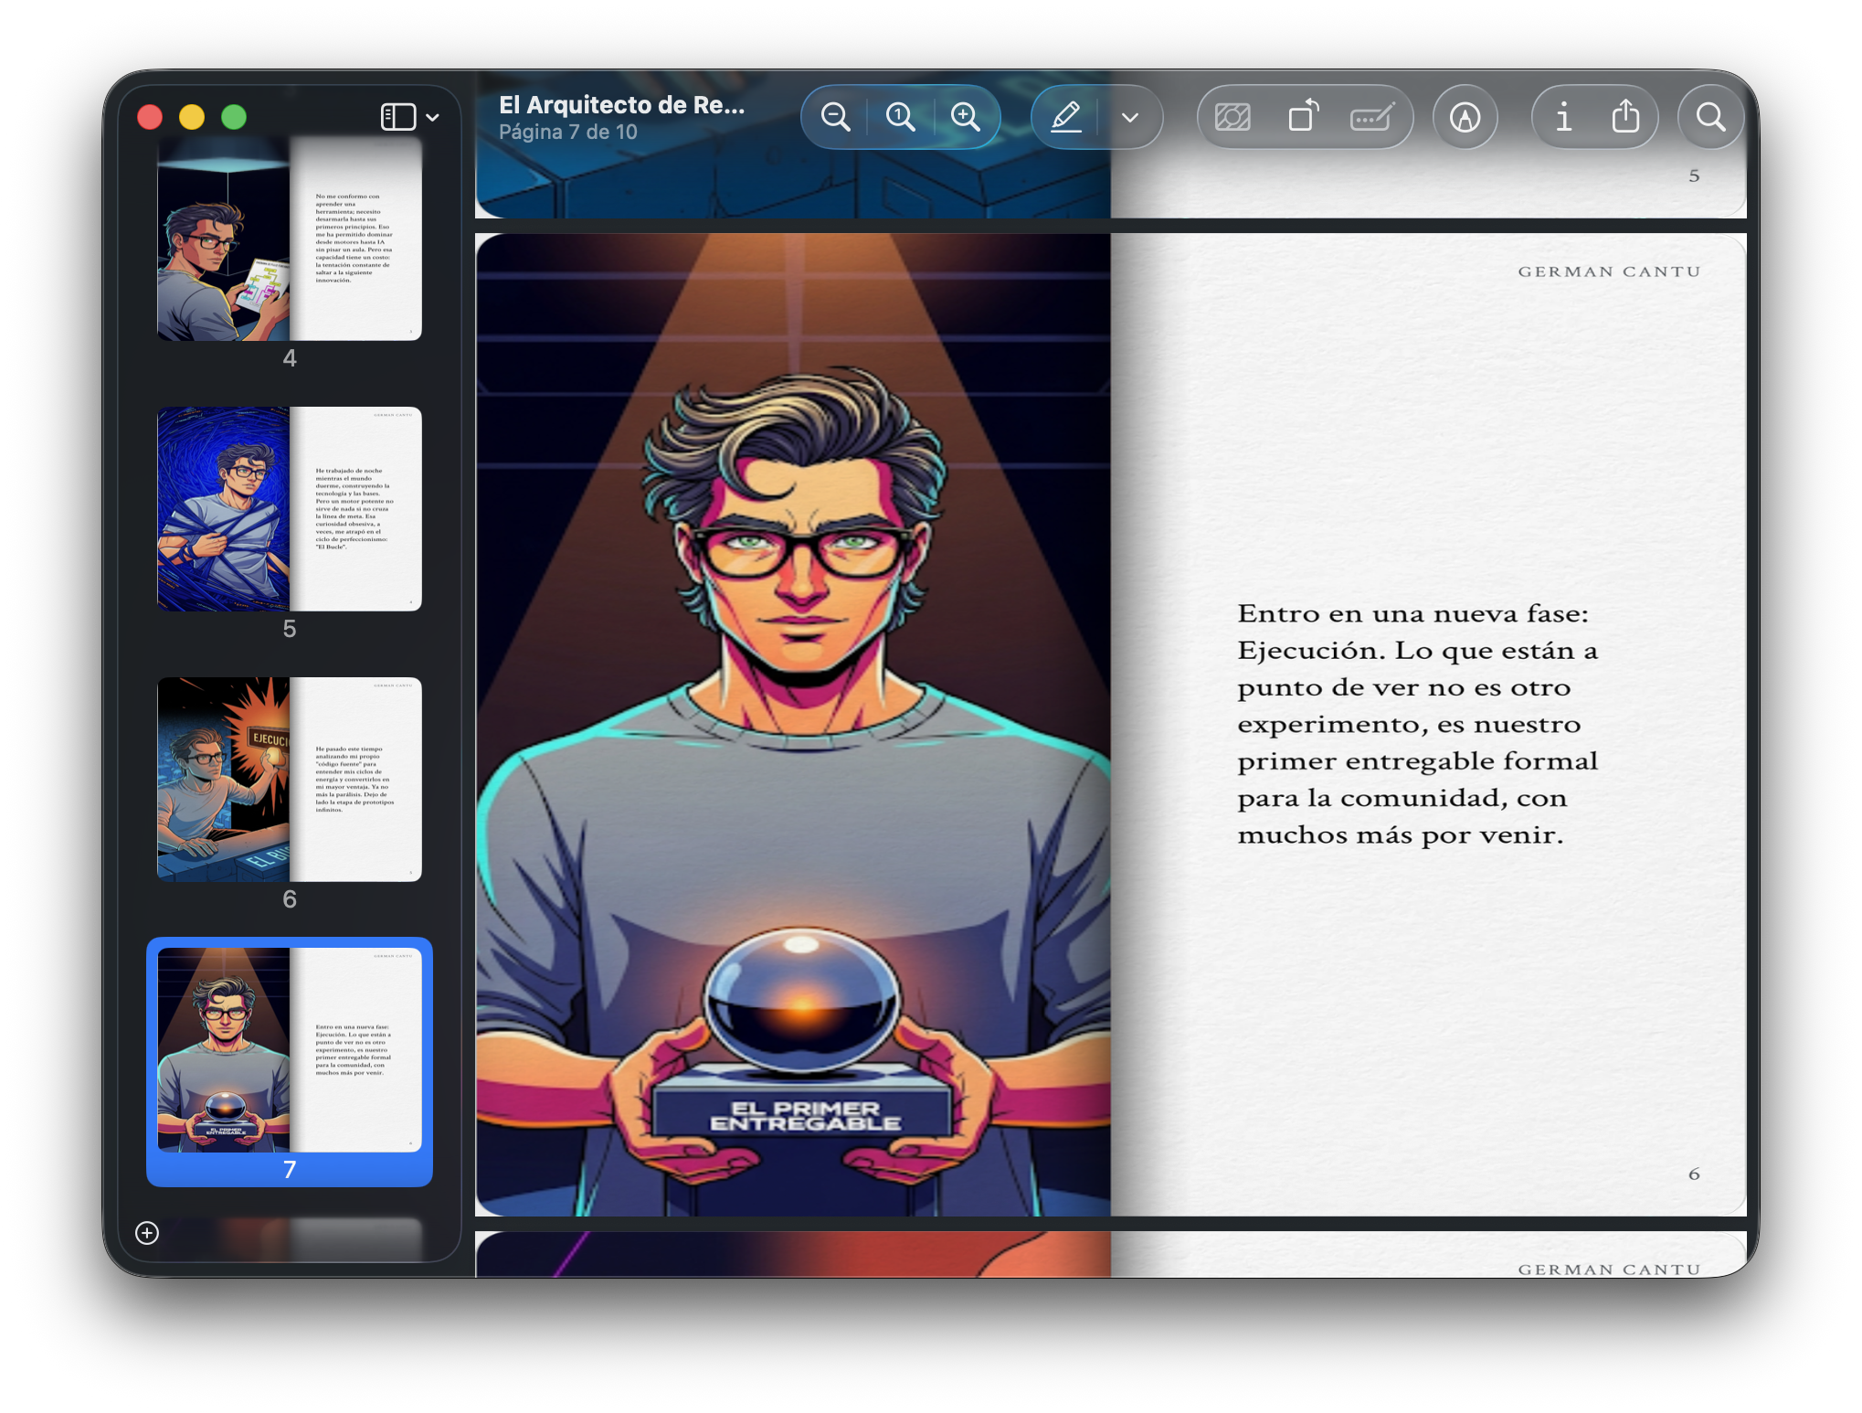1862x1413 pixels.
Task: Click the remove background icon
Action: tap(1233, 117)
